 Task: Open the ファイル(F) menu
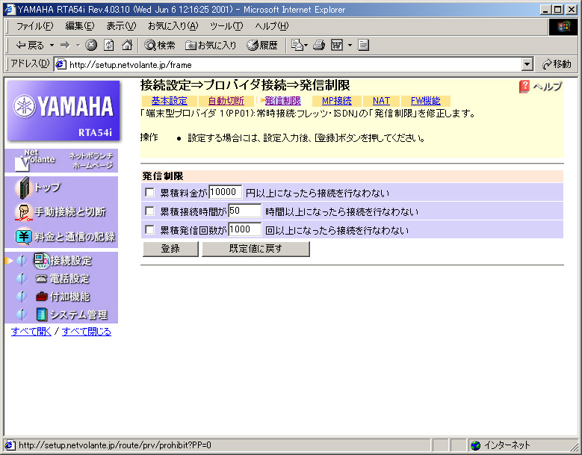pos(34,26)
